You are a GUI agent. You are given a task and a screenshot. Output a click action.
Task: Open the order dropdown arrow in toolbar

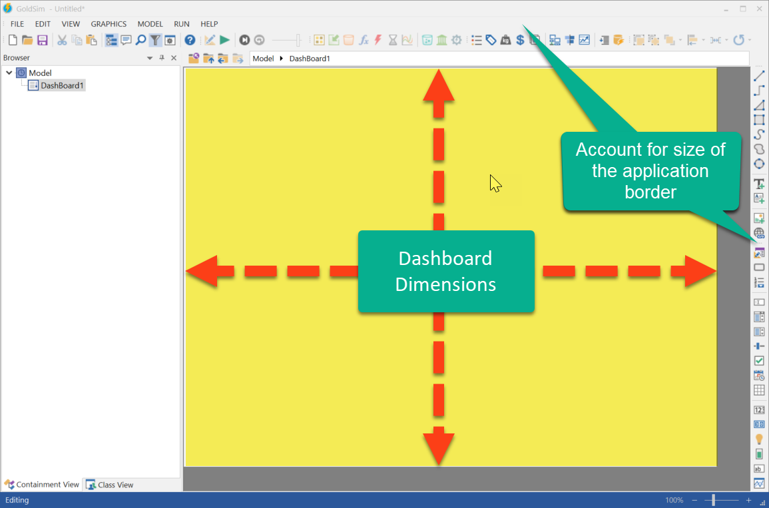pos(680,40)
